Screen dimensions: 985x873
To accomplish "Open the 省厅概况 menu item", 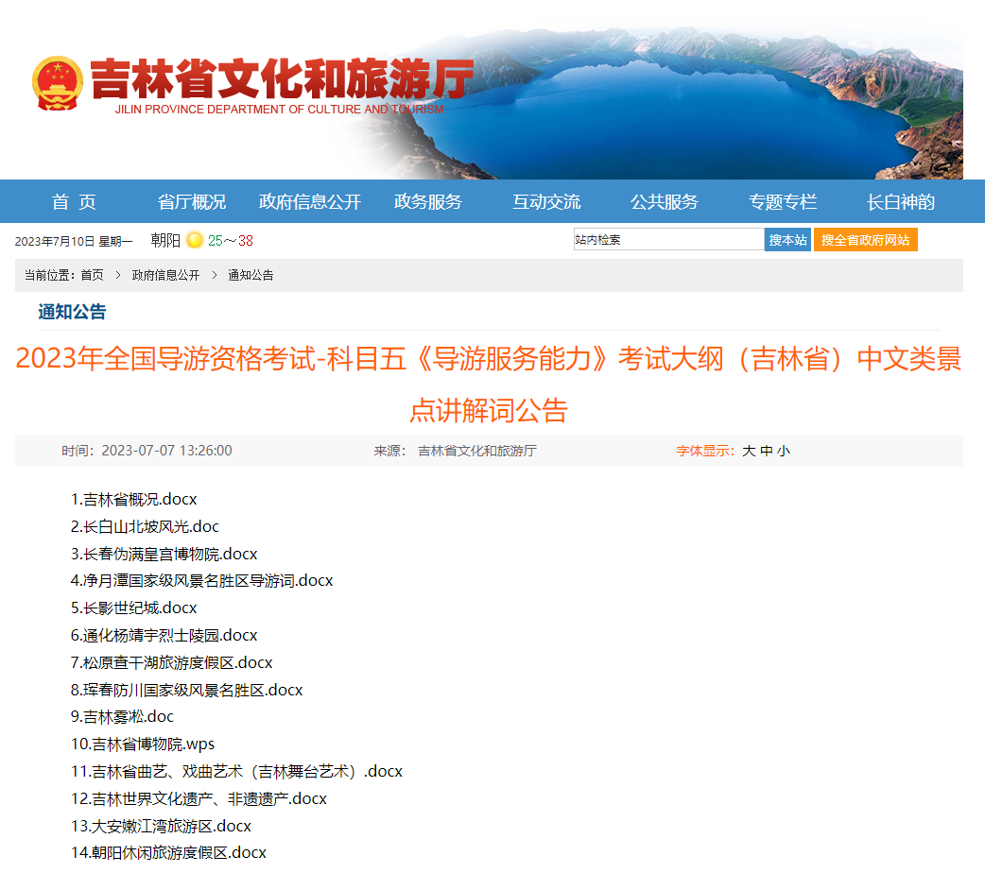I will coord(192,201).
